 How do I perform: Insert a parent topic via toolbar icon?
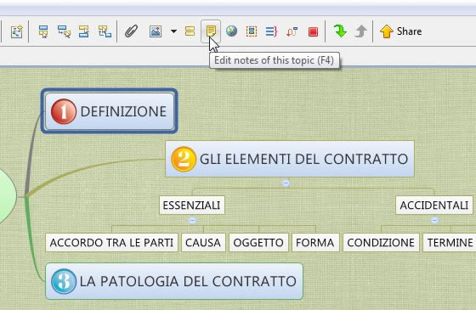[105, 31]
